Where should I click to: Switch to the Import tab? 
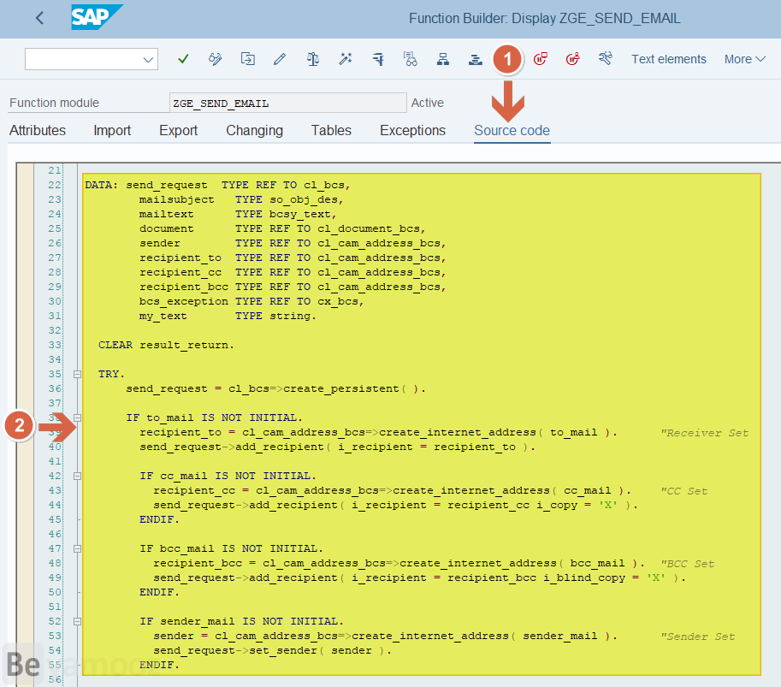coord(112,131)
